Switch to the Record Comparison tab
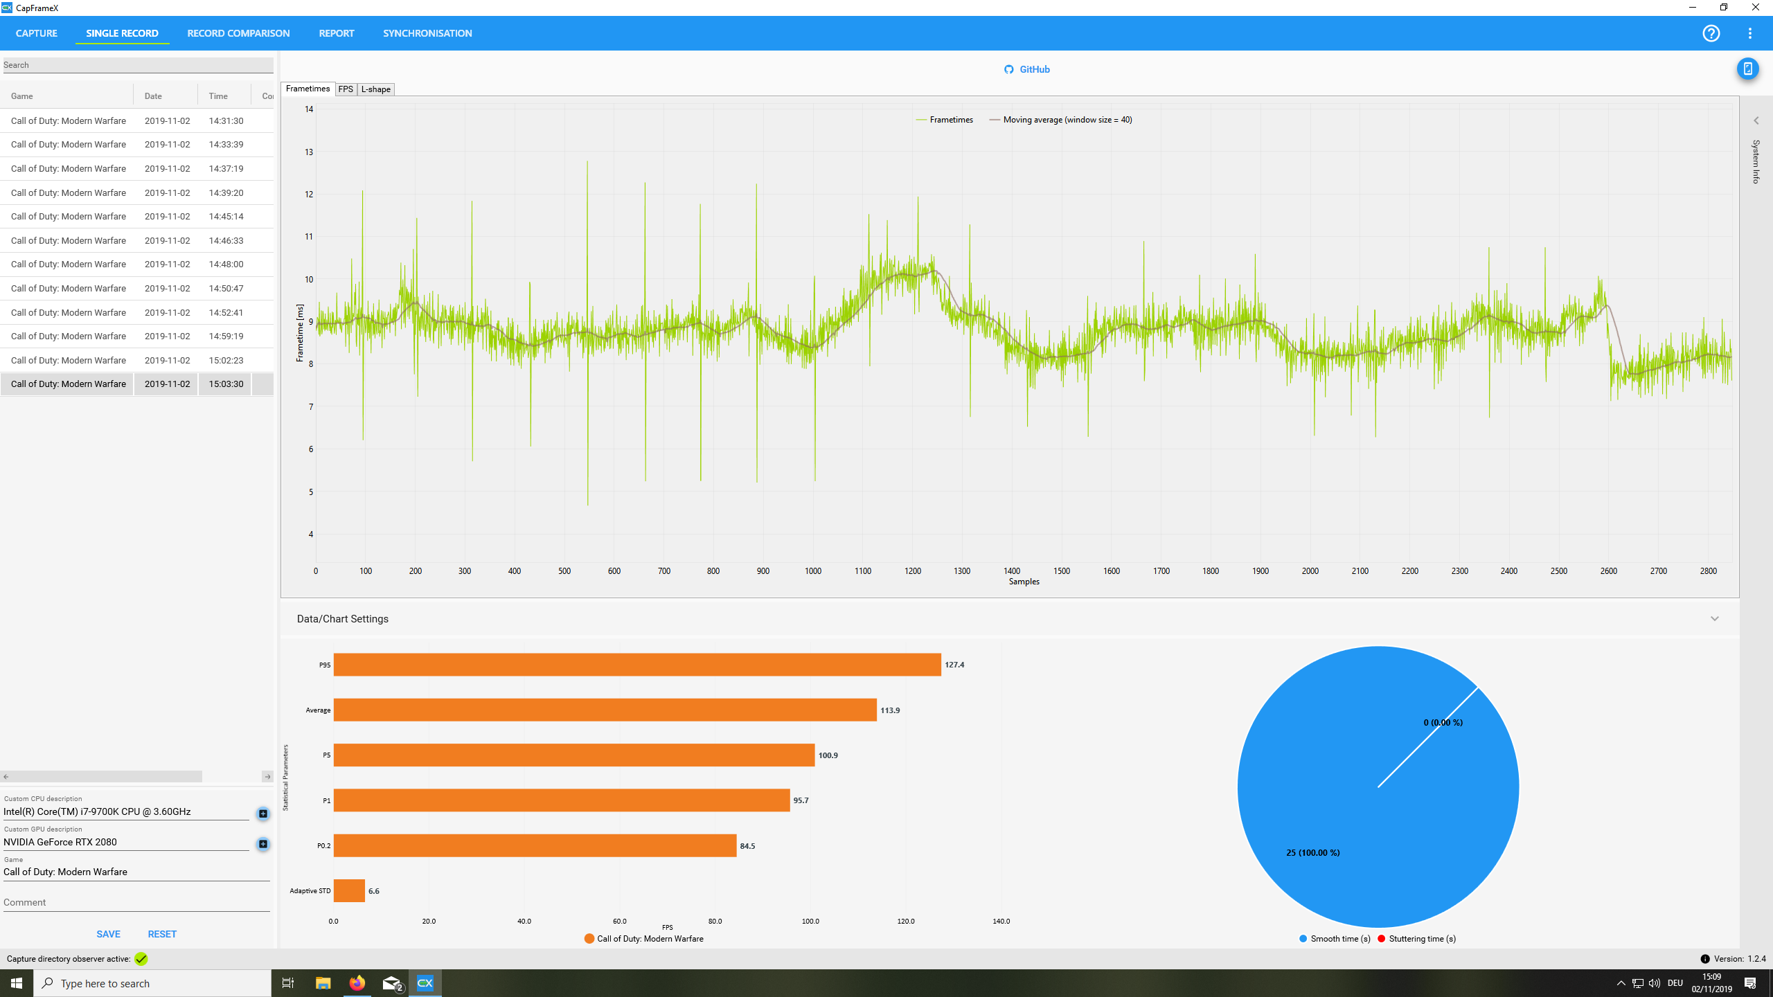 pos(238,33)
